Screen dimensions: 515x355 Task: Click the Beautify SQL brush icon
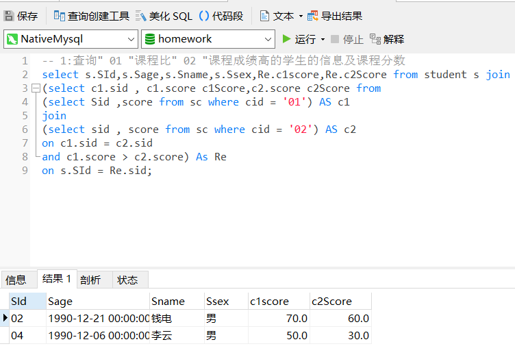140,16
